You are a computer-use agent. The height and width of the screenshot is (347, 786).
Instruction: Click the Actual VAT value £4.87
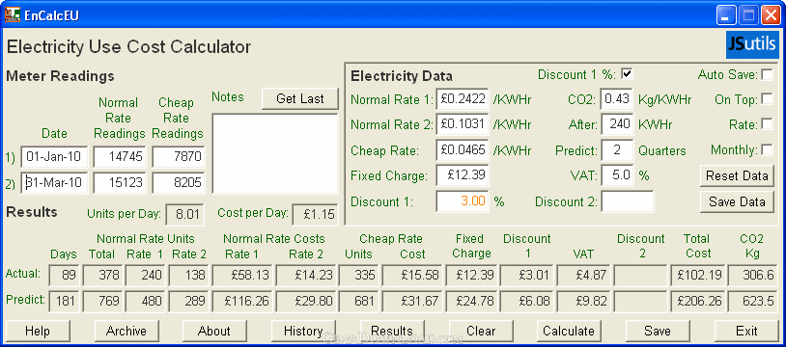(584, 275)
